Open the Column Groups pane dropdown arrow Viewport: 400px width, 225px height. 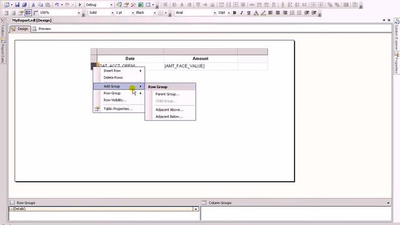[x=388, y=203]
